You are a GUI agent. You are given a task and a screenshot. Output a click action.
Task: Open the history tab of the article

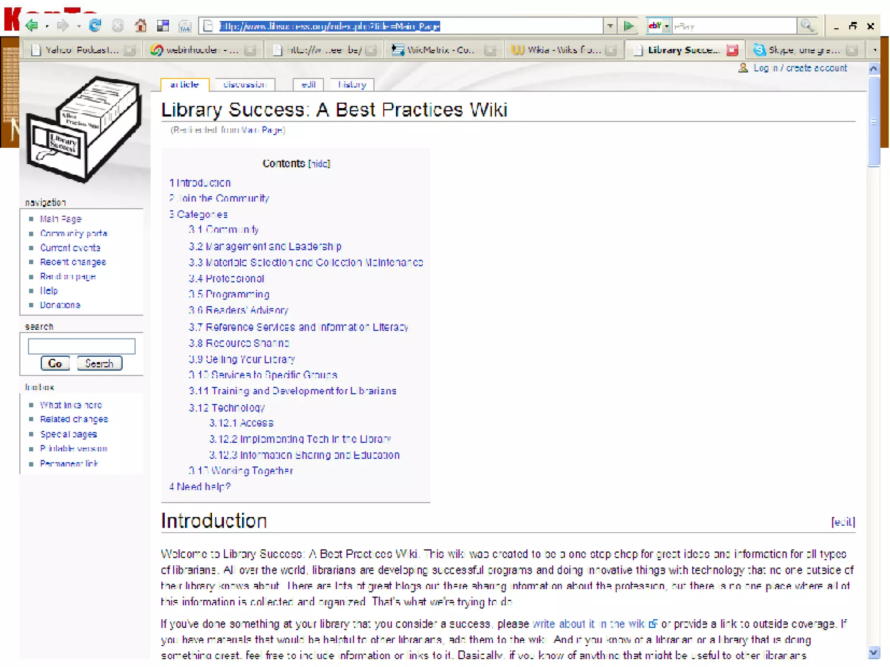click(x=352, y=85)
